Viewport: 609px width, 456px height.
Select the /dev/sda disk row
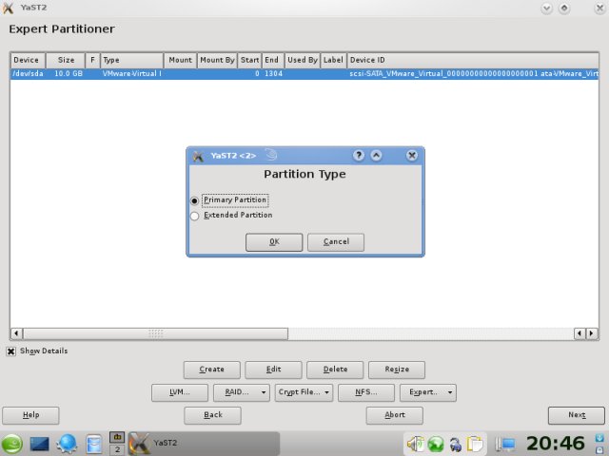pos(304,74)
